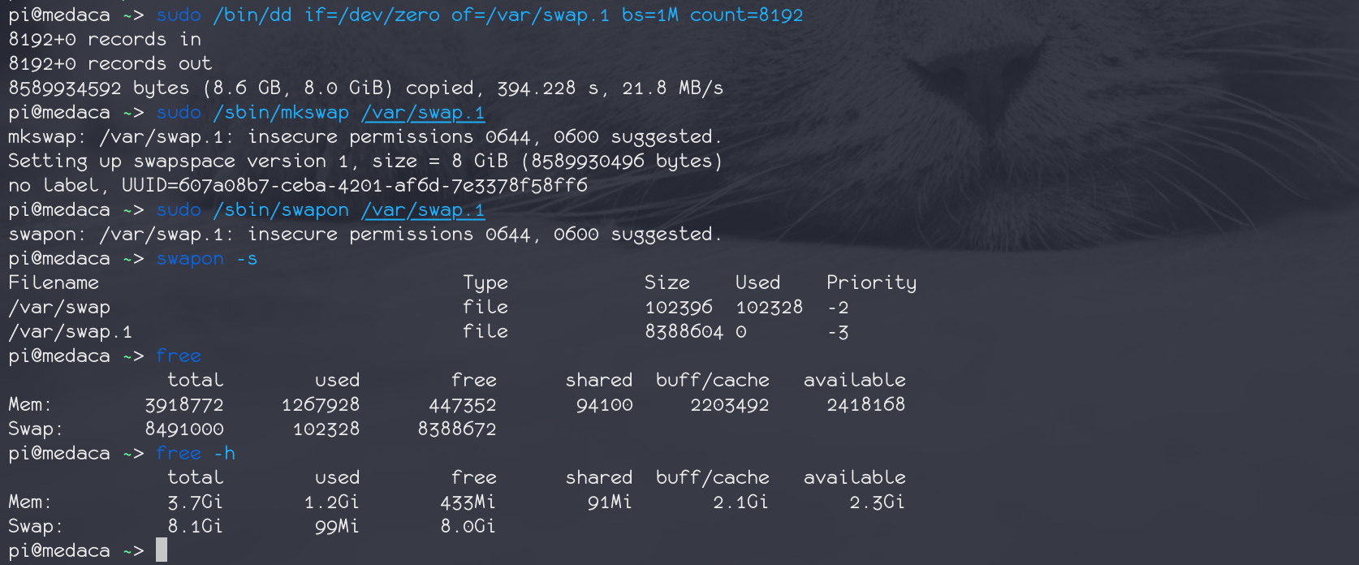Click the underlined /var/swap.1 path after swapon
1359x565 pixels.
[x=423, y=210]
